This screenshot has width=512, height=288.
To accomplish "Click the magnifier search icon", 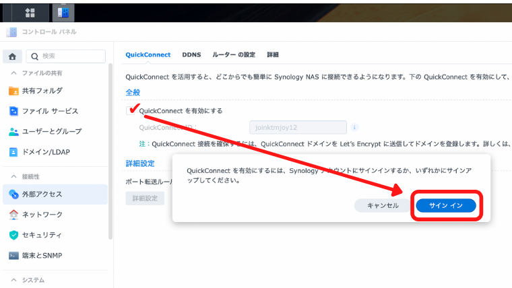I will pyautogui.click(x=34, y=57).
